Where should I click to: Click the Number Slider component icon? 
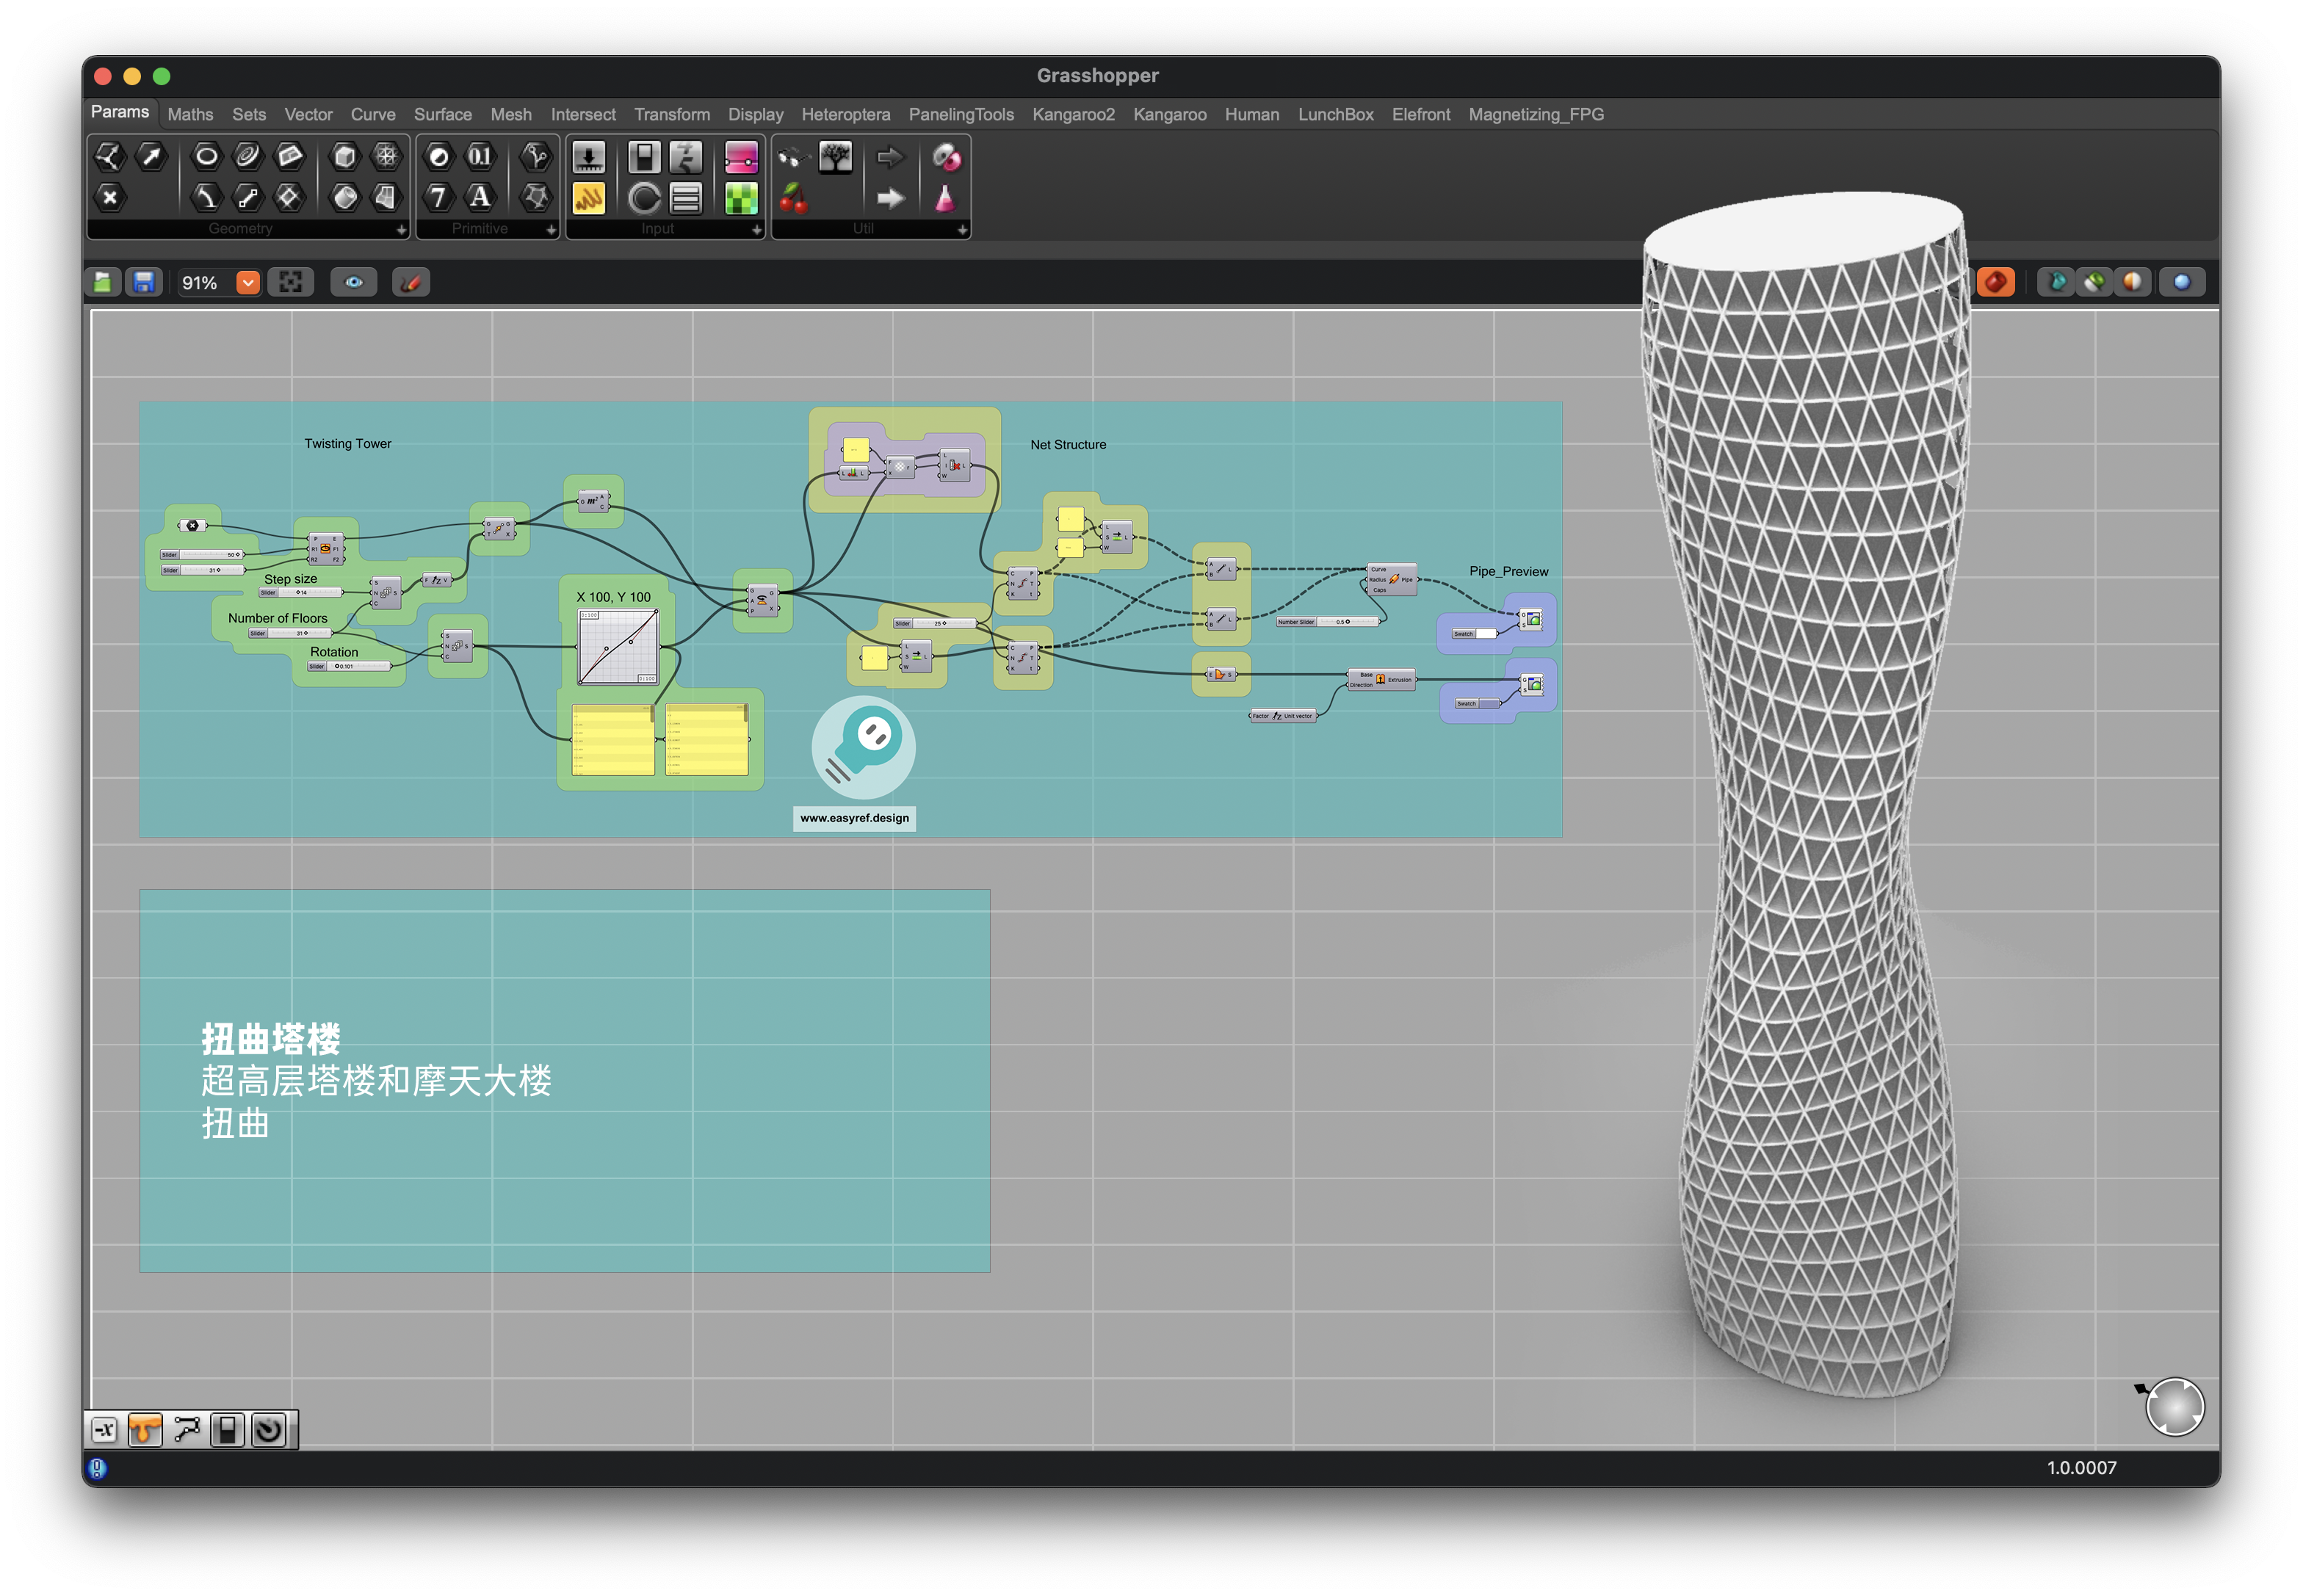[x=588, y=157]
